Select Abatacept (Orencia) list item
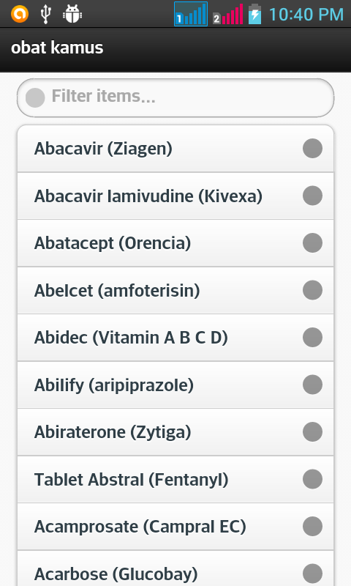 (175, 243)
